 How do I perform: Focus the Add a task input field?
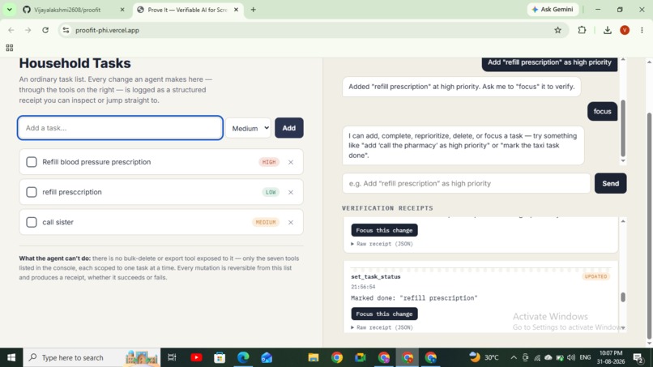(120, 128)
